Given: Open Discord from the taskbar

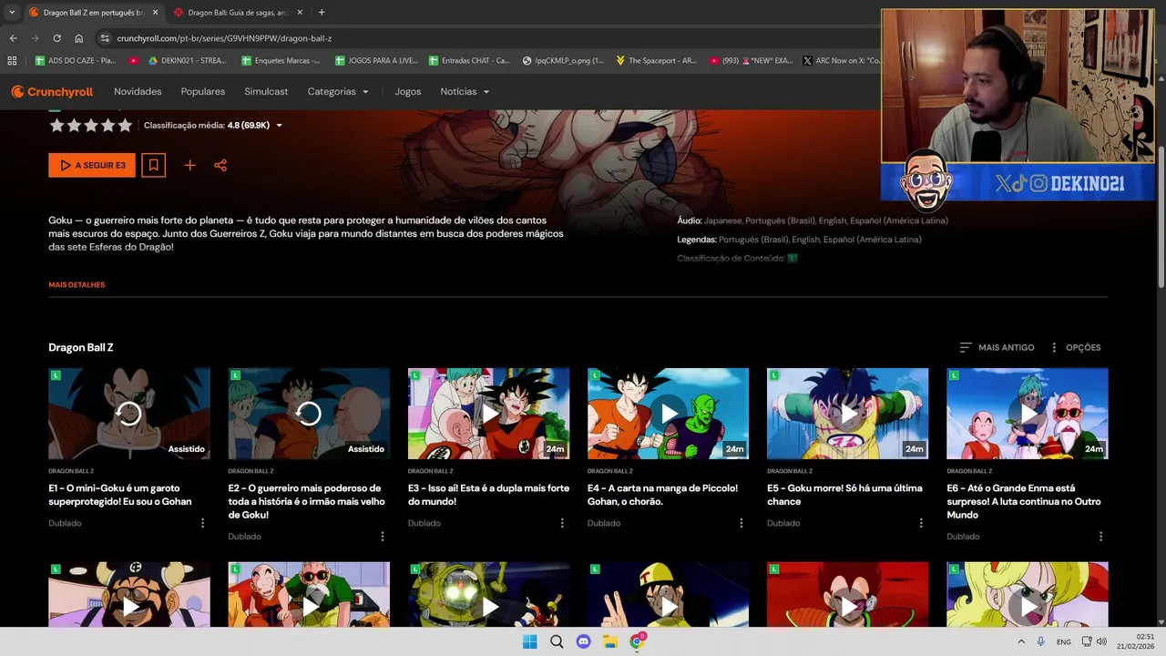Looking at the screenshot, I should pyautogui.click(x=583, y=641).
